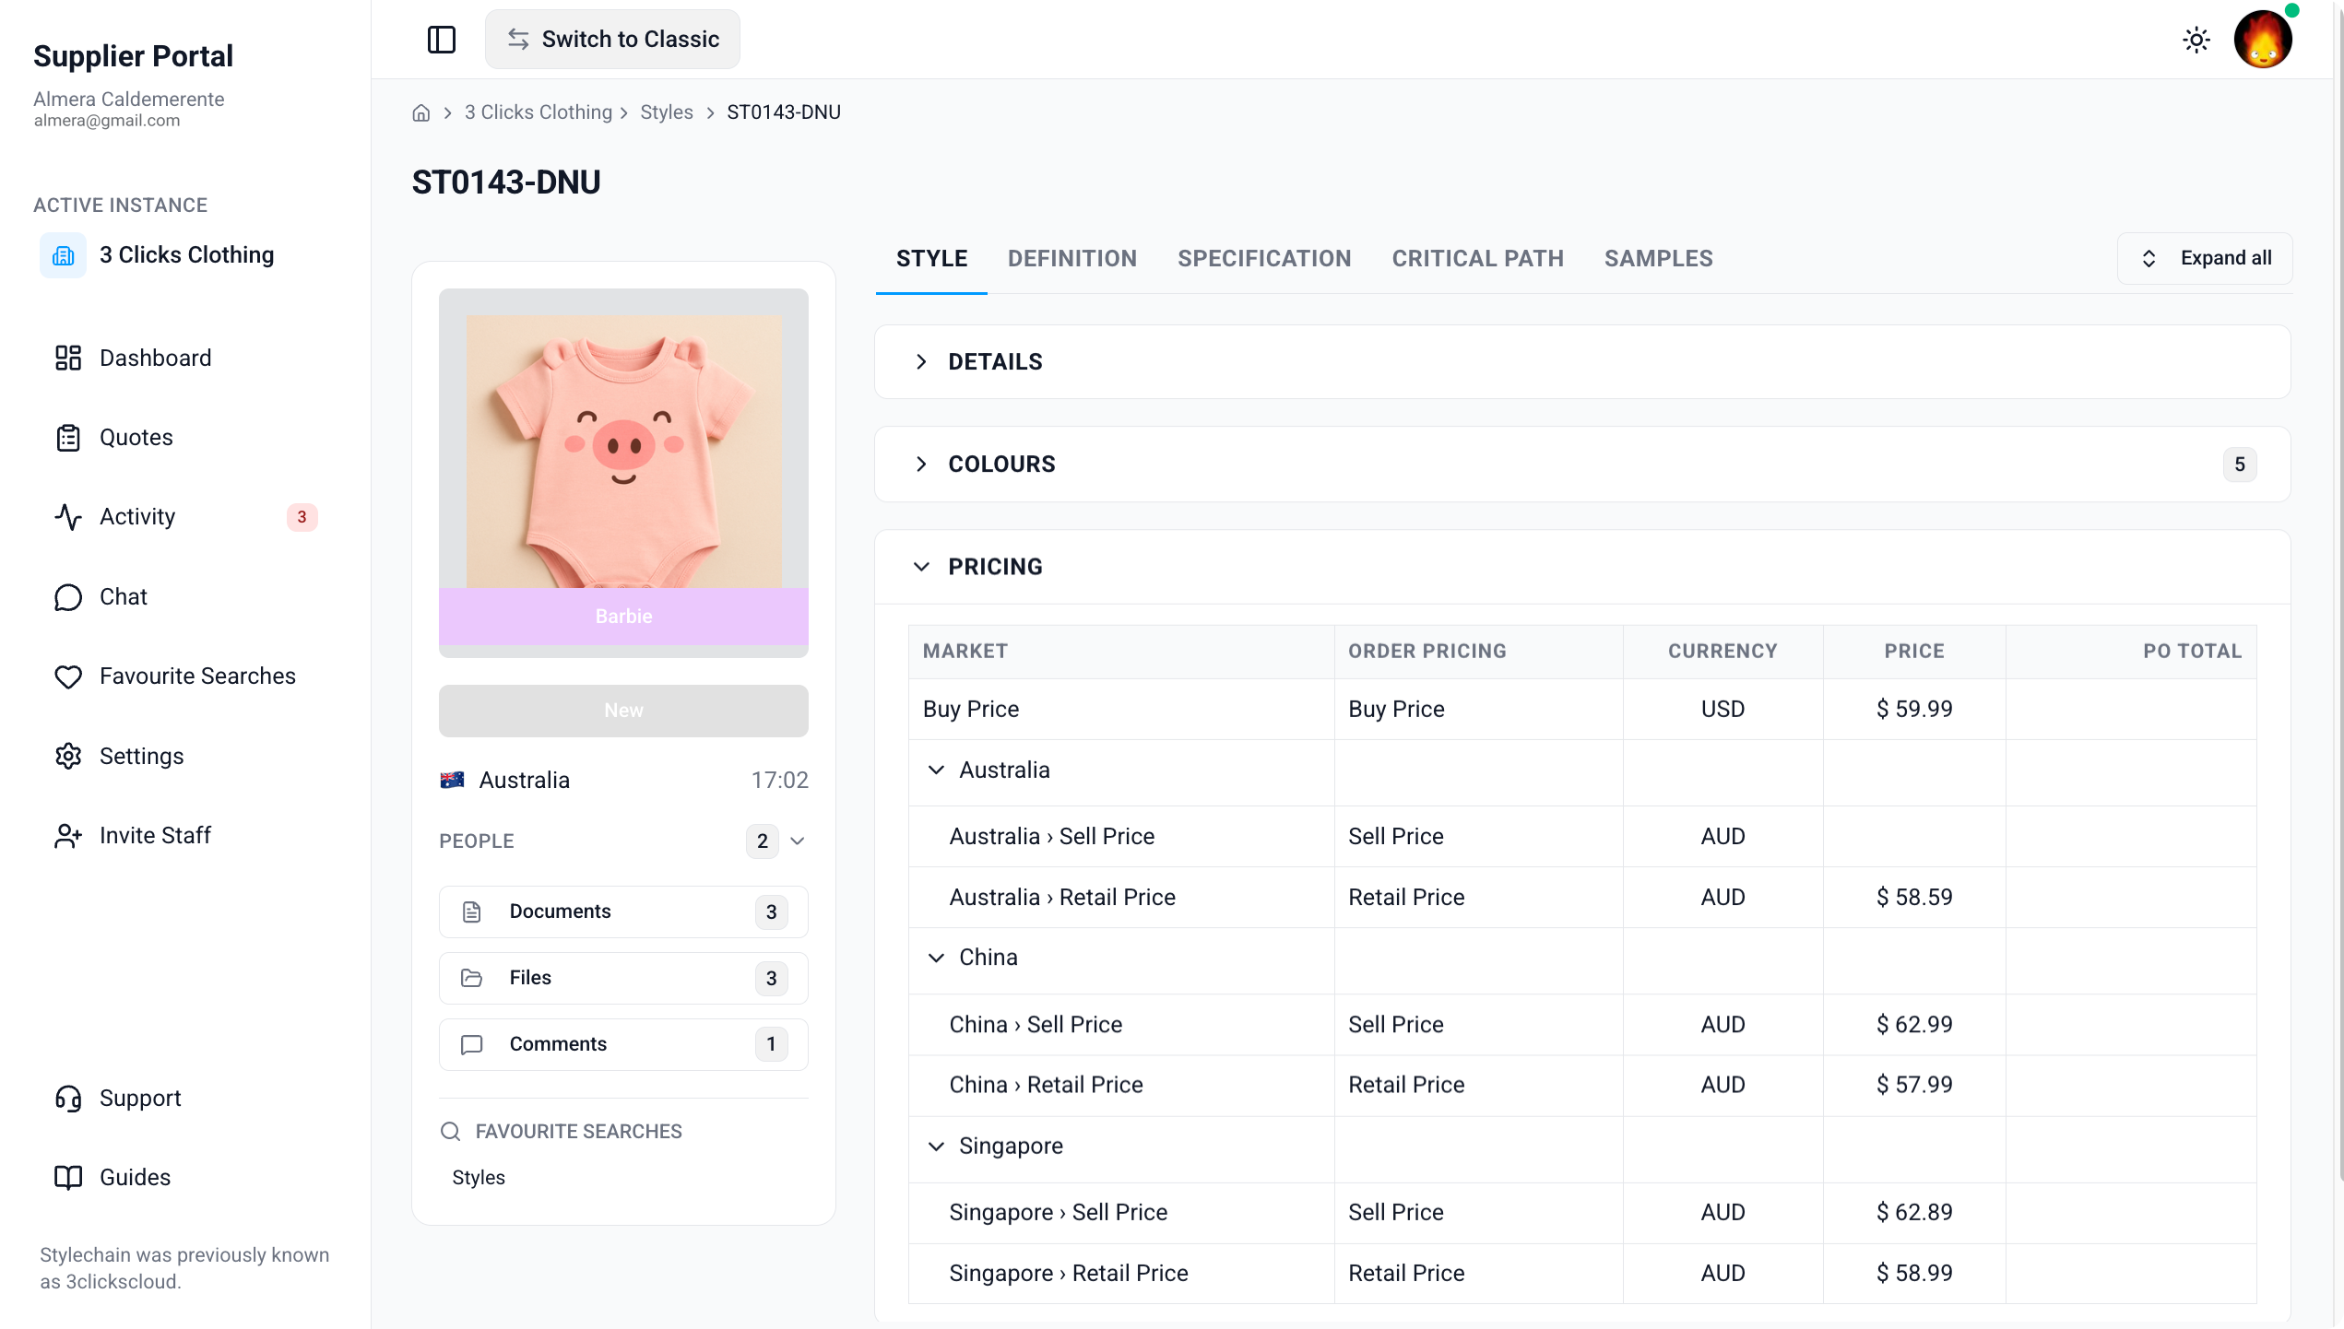This screenshot has height=1329, width=2344.
Task: Collapse the China market group
Action: click(x=936, y=958)
